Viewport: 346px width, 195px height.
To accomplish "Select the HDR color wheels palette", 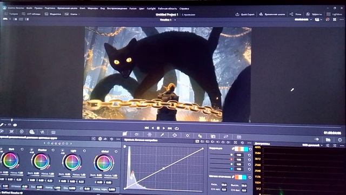I will click(32, 132).
